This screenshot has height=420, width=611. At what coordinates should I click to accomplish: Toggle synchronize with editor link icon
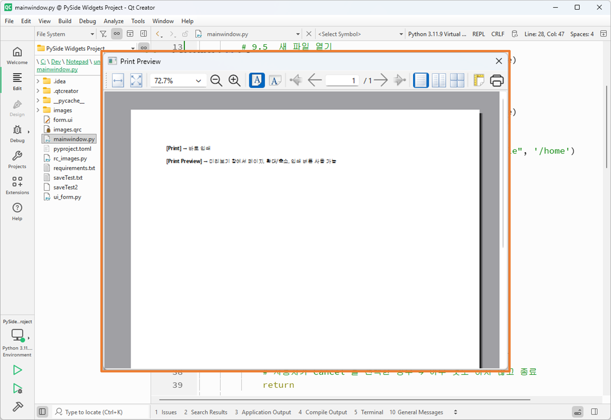pyautogui.click(x=117, y=34)
